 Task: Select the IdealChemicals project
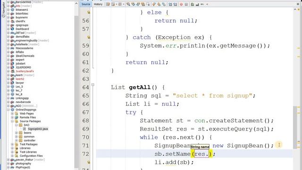(x=25, y=56)
